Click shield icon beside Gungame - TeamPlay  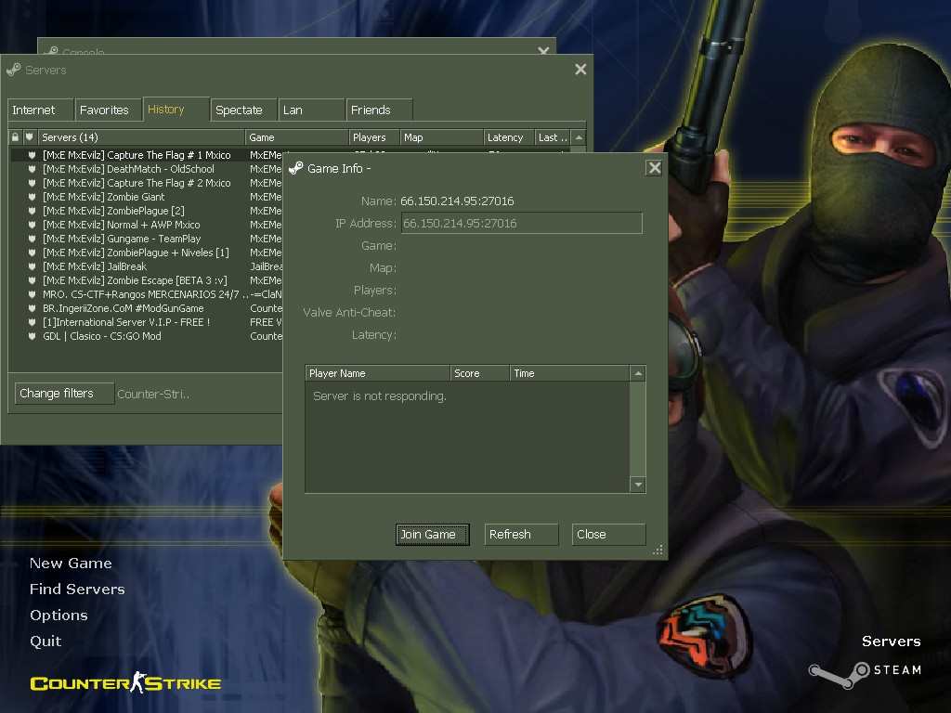click(32, 239)
